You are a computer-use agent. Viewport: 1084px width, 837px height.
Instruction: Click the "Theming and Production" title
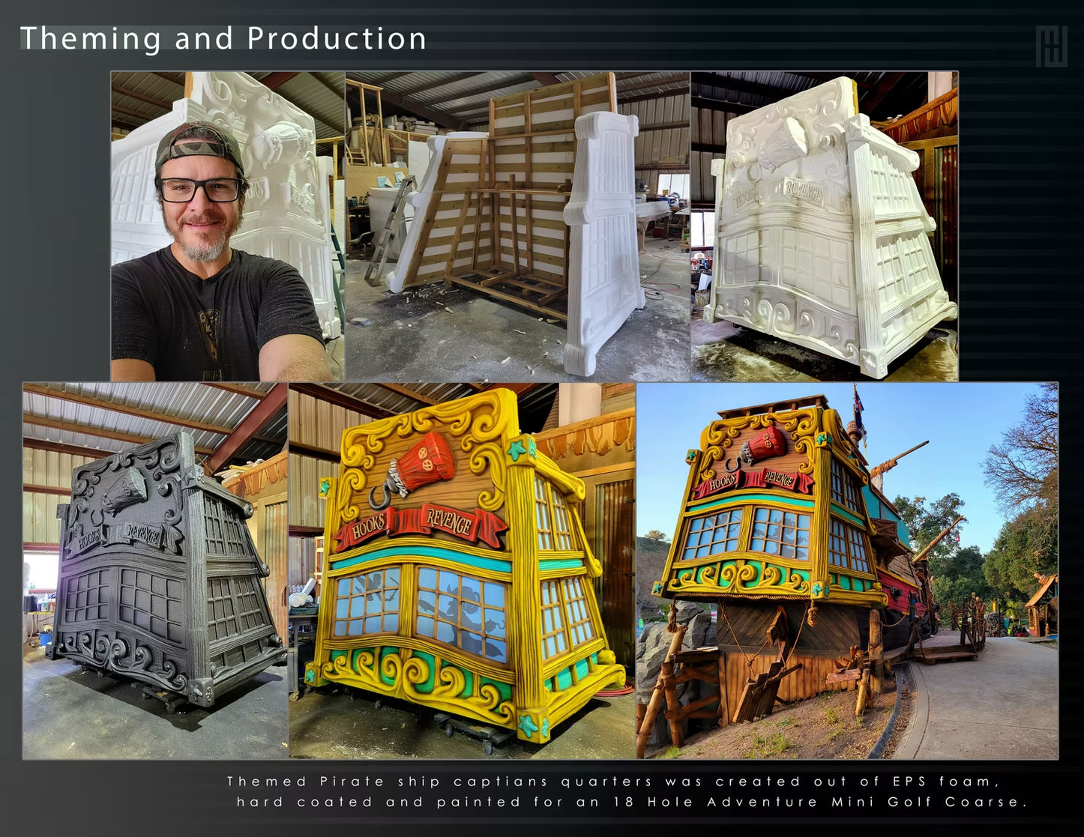tap(223, 39)
